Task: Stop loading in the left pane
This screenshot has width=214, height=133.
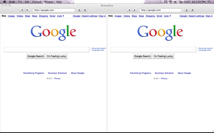Action: pos(85,10)
